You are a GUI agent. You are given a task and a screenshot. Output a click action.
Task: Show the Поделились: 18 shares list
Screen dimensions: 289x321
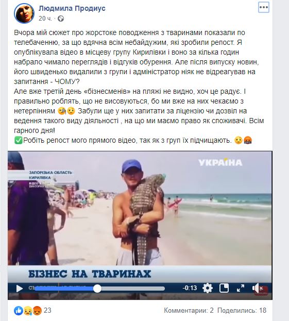click(x=242, y=311)
